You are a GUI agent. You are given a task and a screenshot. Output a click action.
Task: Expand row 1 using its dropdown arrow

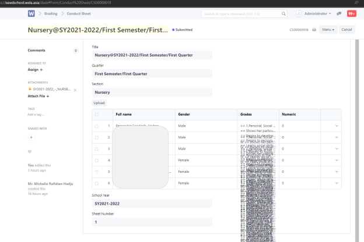pos(337,126)
